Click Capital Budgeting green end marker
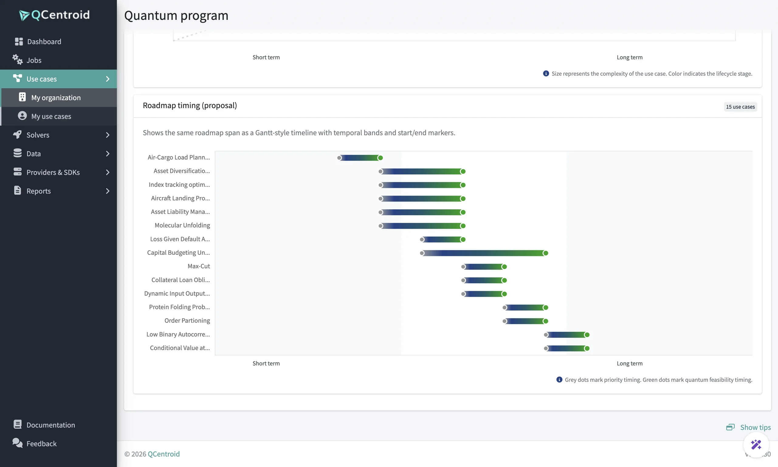 coord(545,253)
